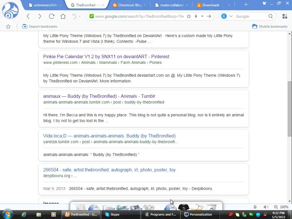Open animaux Buddy Tumblr result
Image resolution: width=292 pixels, height=219 pixels.
pyautogui.click(x=99, y=96)
